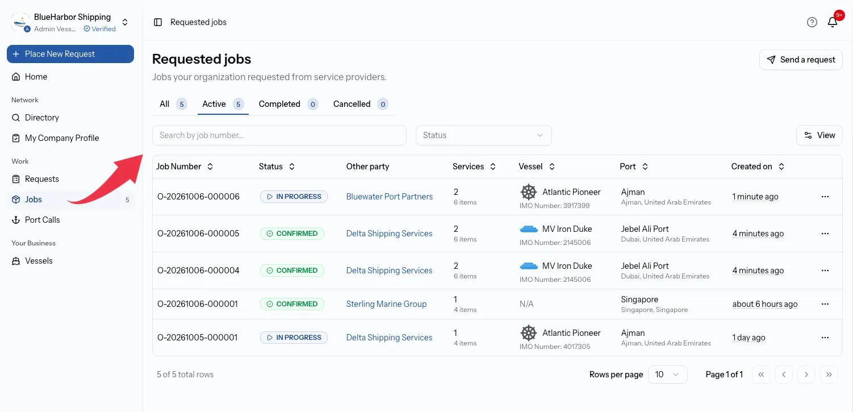Click Send a request button
853x412 pixels.
coord(801,60)
